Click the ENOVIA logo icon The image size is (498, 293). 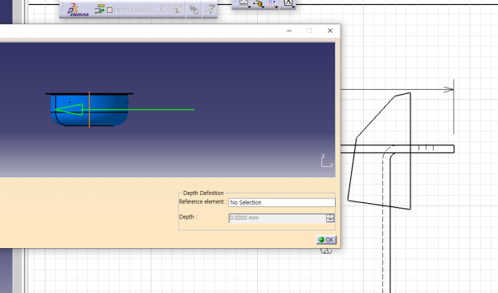[77, 10]
